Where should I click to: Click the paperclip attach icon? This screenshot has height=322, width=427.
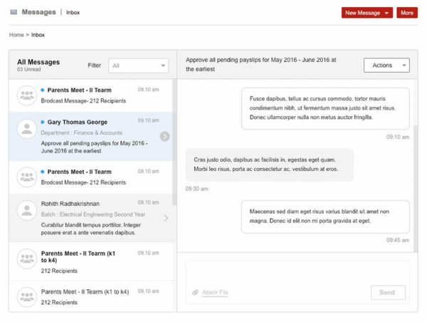click(x=195, y=293)
